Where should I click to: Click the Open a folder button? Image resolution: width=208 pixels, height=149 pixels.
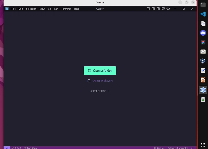pos(100,70)
